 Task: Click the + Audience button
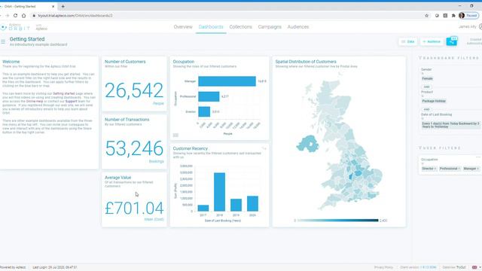tap(432, 41)
